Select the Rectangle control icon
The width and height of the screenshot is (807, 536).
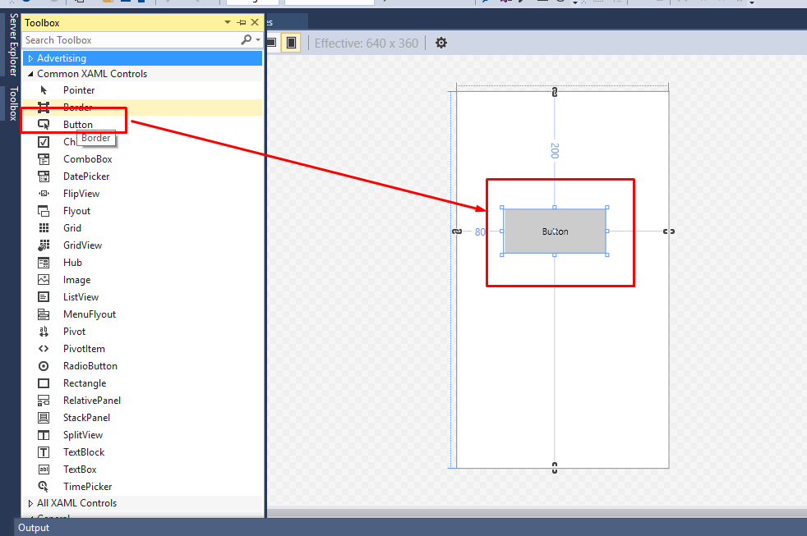[x=44, y=383]
